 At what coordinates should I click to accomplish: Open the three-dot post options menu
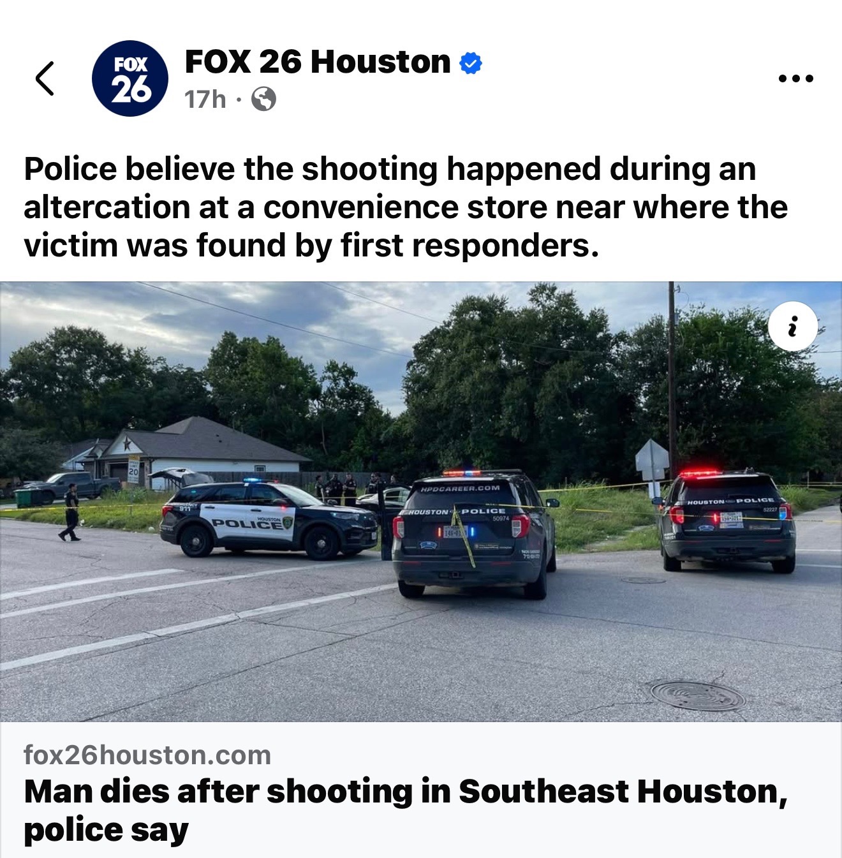(x=796, y=79)
